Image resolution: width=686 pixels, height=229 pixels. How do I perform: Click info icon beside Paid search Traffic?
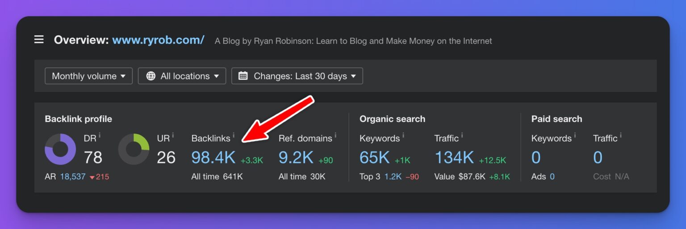click(x=620, y=135)
